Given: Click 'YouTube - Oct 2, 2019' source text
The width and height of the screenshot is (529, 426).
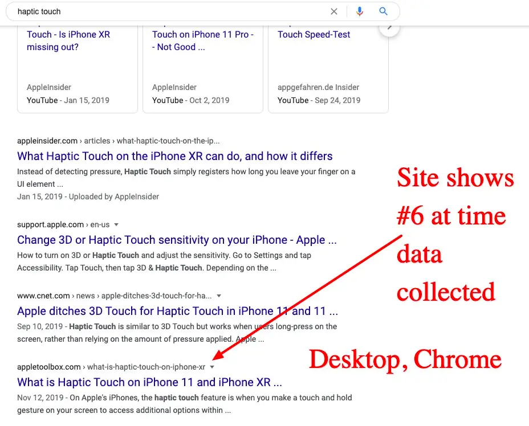Looking at the screenshot, I should (x=190, y=100).
